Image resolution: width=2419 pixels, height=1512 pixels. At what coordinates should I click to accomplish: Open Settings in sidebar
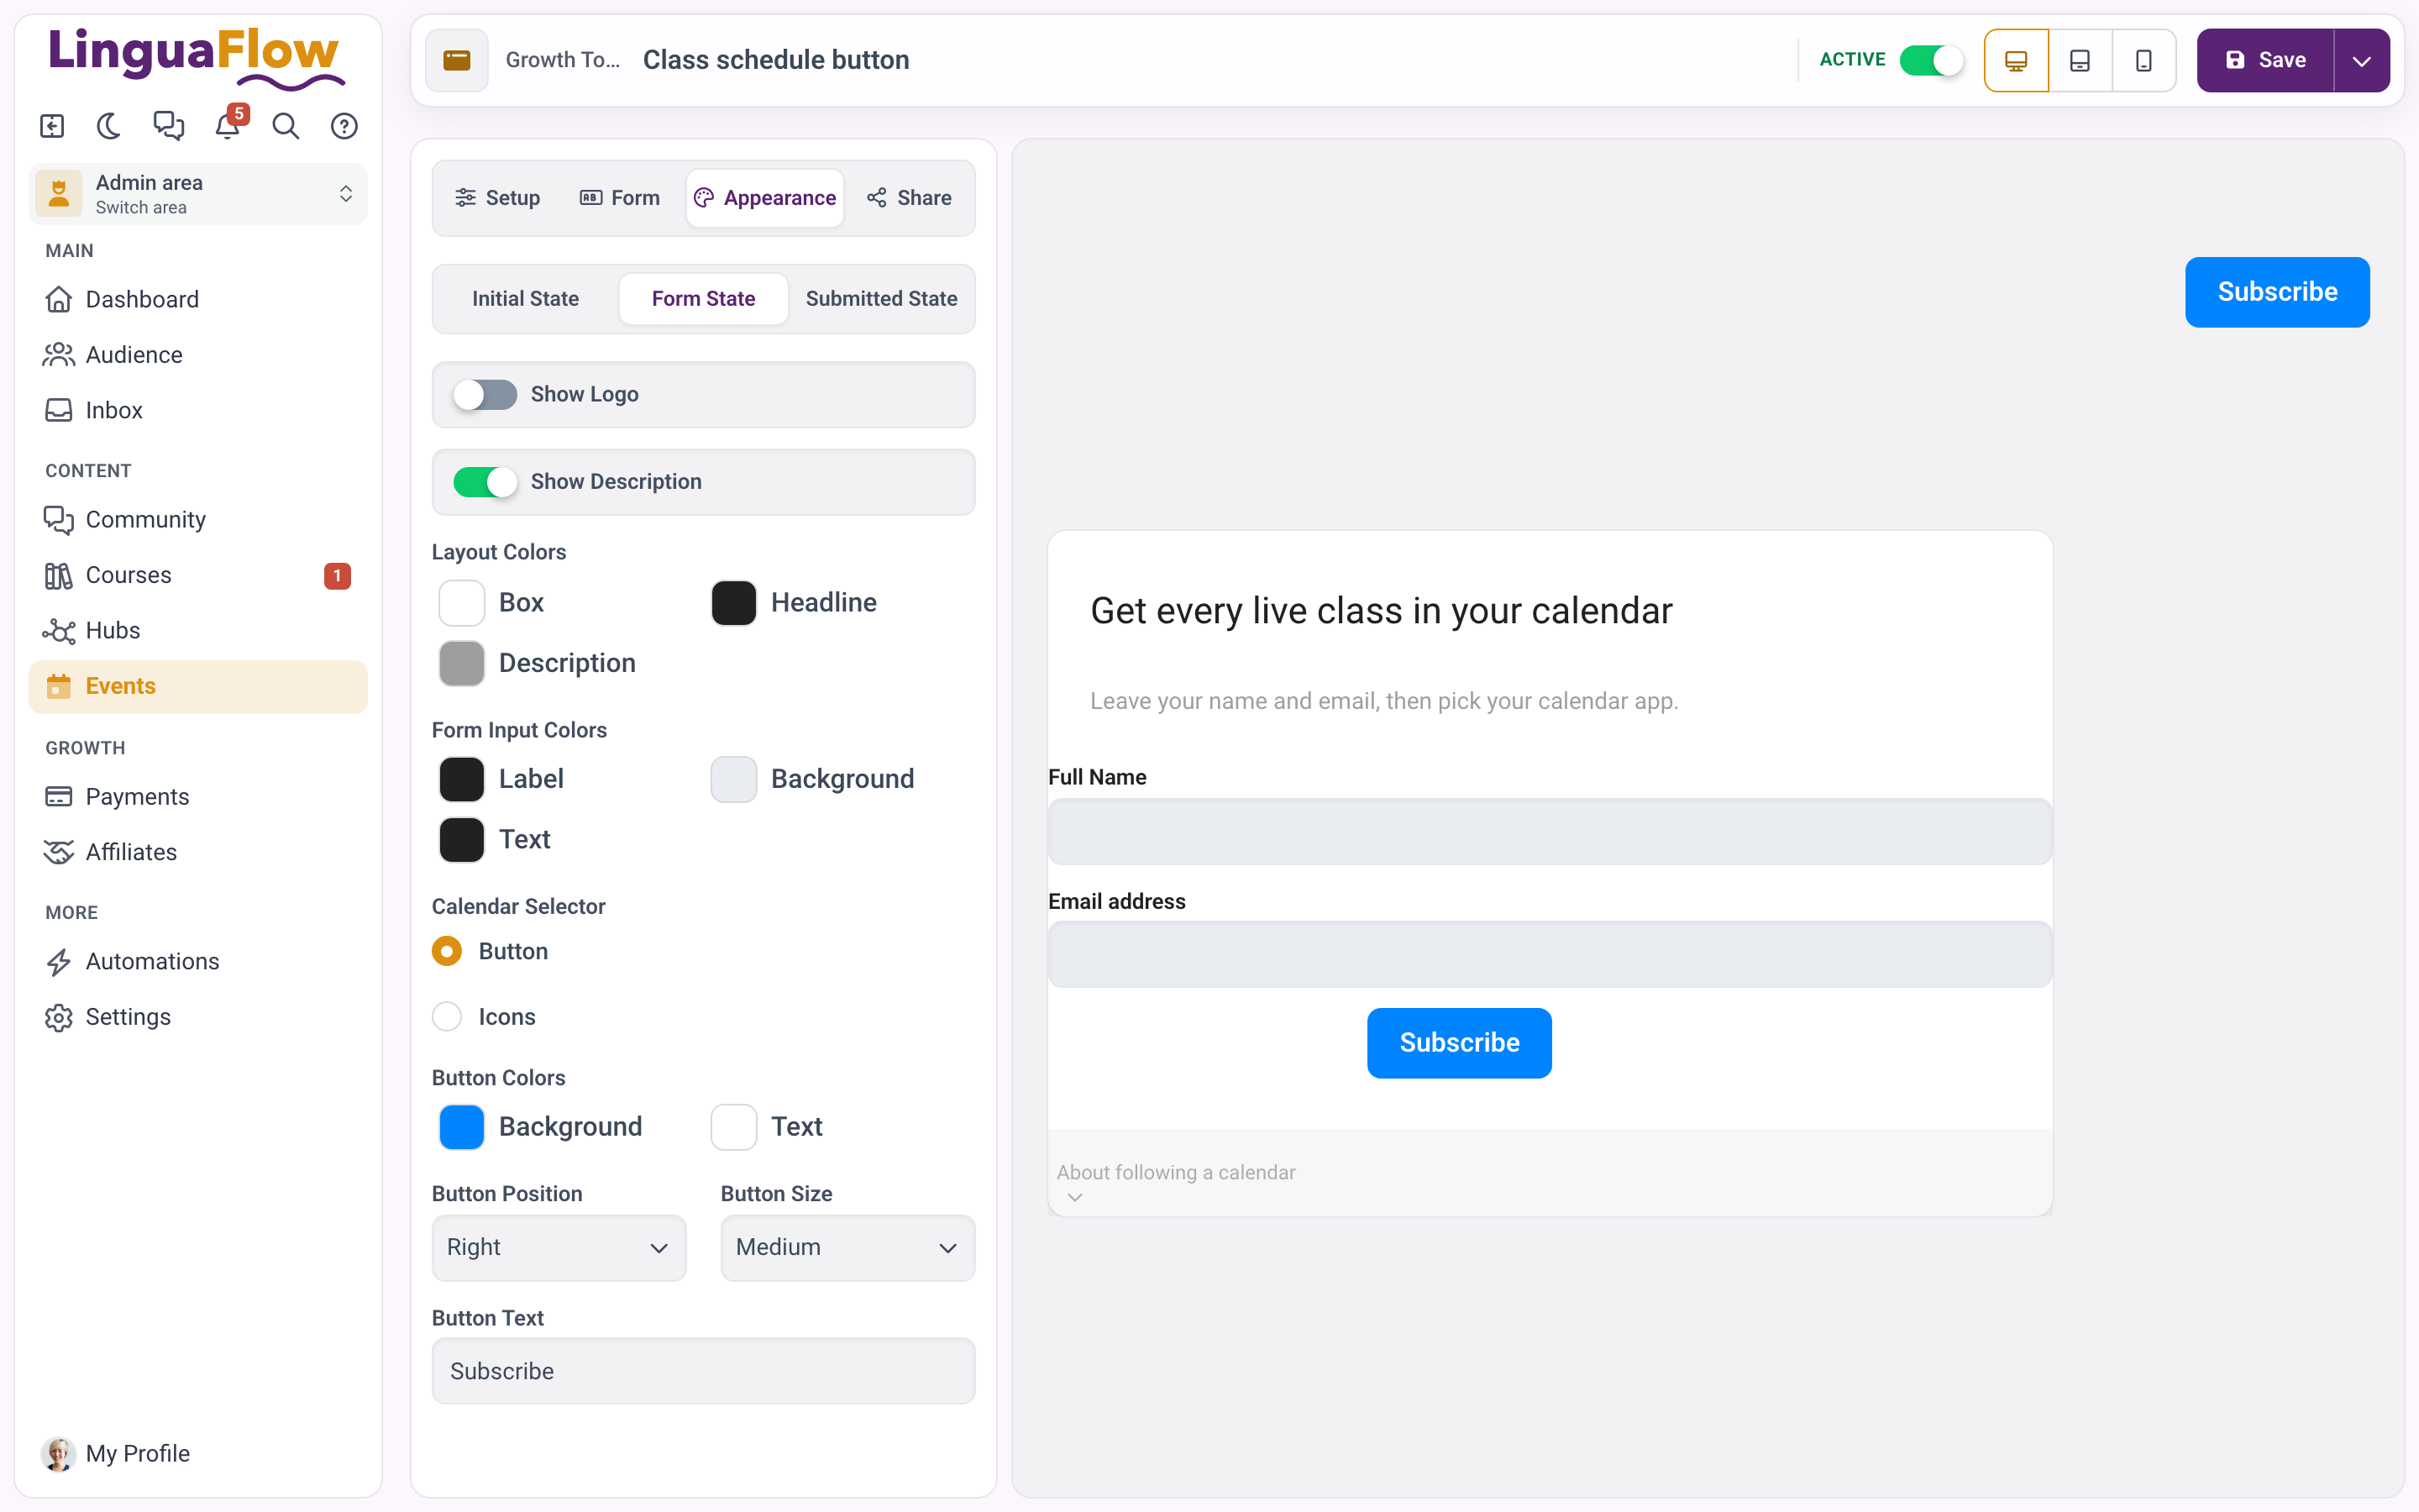(x=198, y=1017)
